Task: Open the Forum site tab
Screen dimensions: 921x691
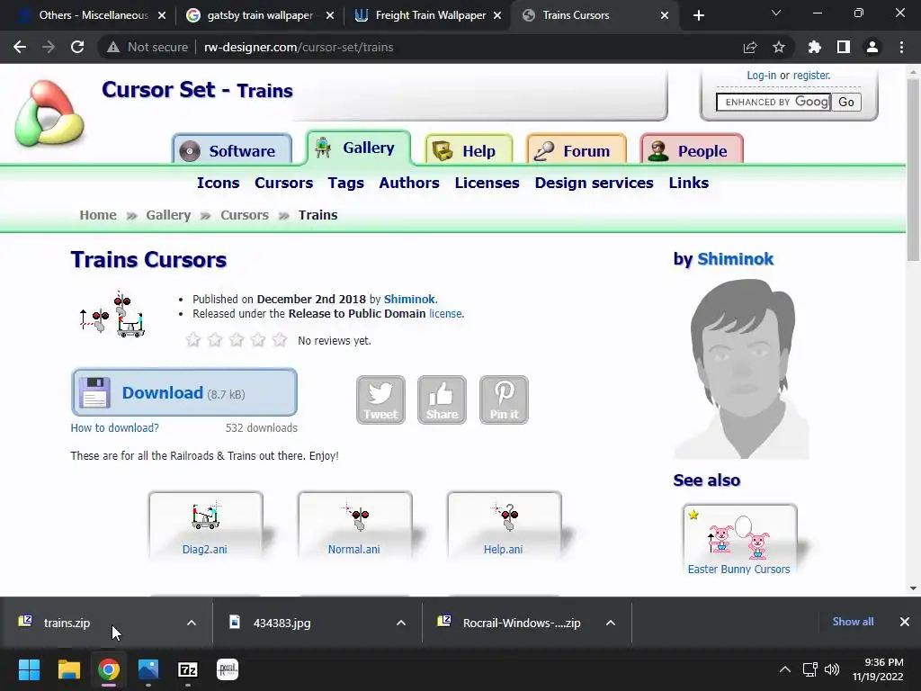Action: pos(577,150)
